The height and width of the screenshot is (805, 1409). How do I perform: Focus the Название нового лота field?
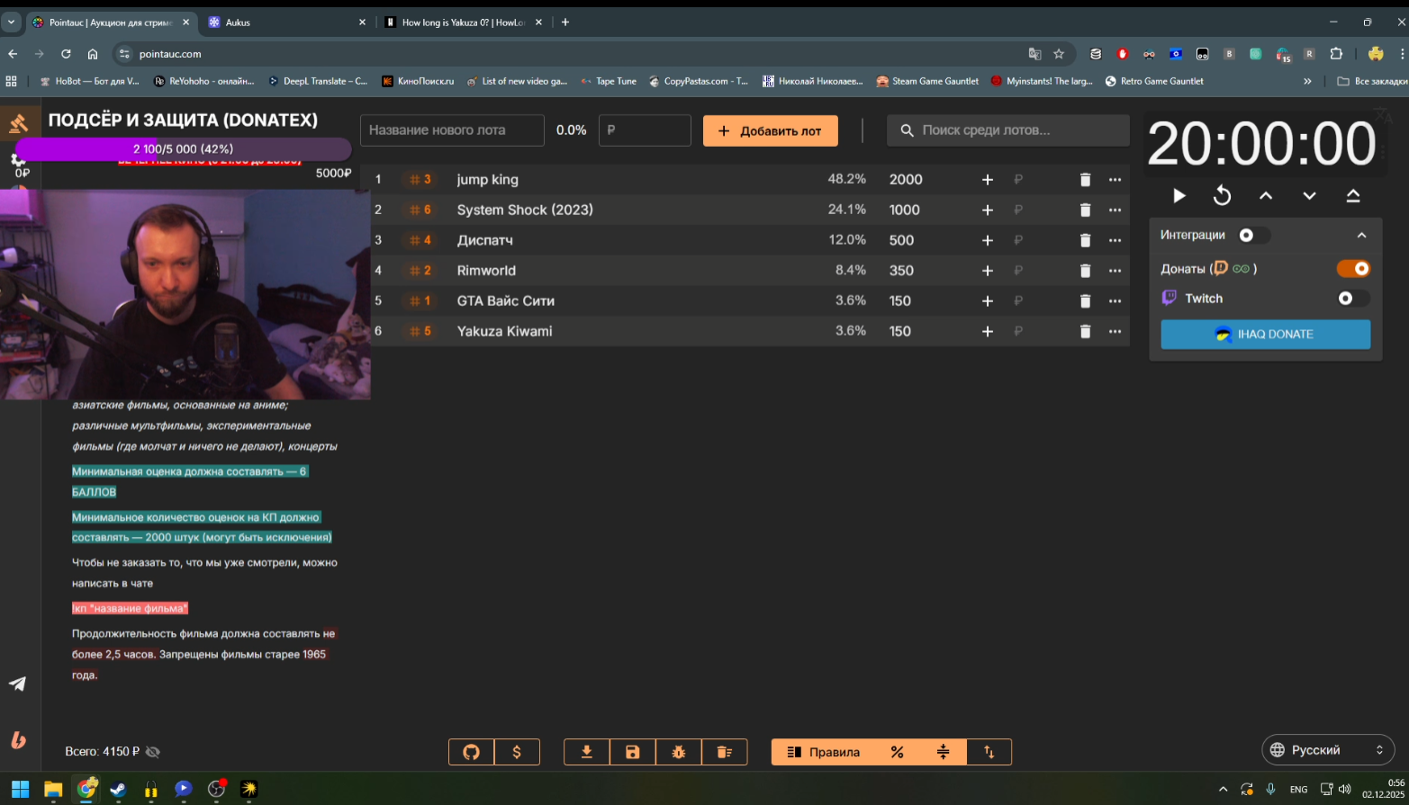pyautogui.click(x=452, y=130)
